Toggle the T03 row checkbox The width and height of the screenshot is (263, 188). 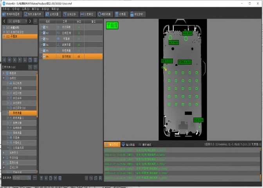44,39
